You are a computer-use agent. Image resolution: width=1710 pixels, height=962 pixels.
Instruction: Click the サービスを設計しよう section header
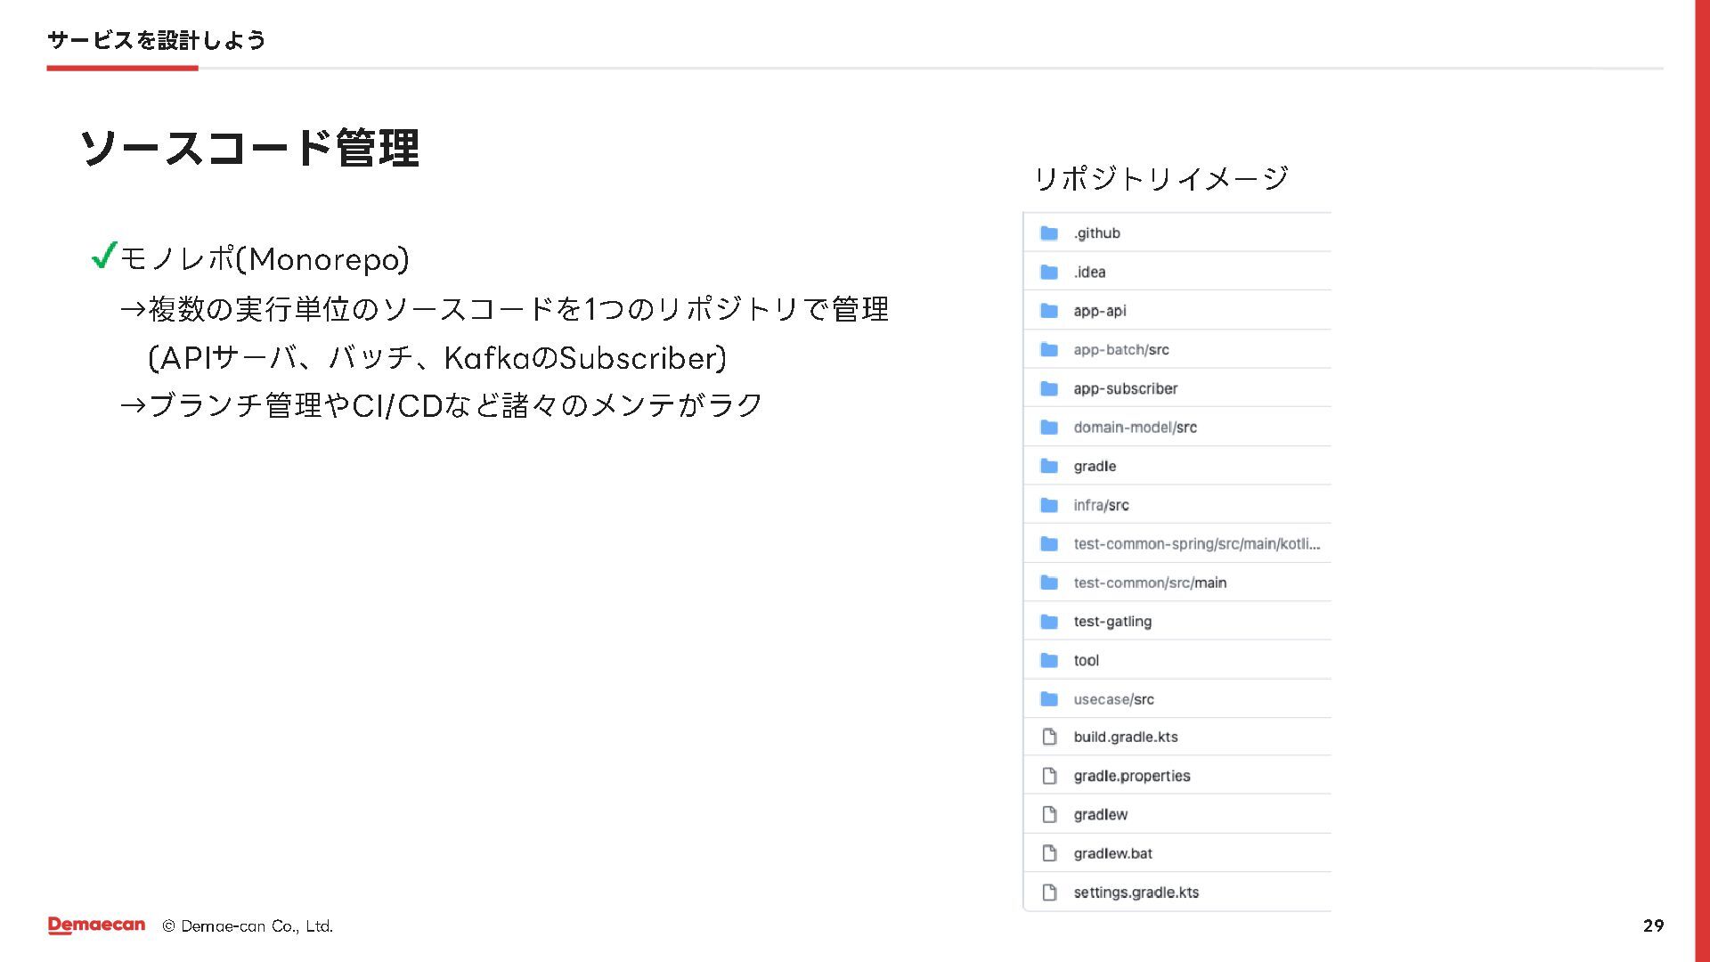click(156, 40)
